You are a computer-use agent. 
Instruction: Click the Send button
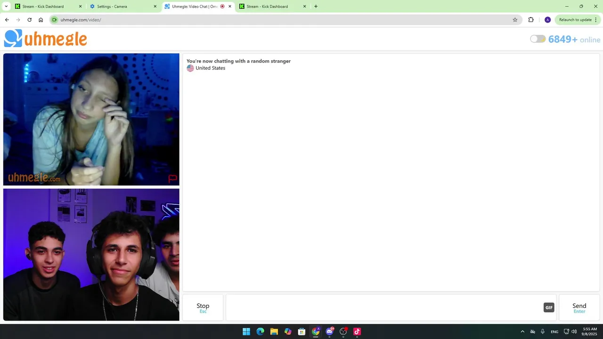point(579,307)
